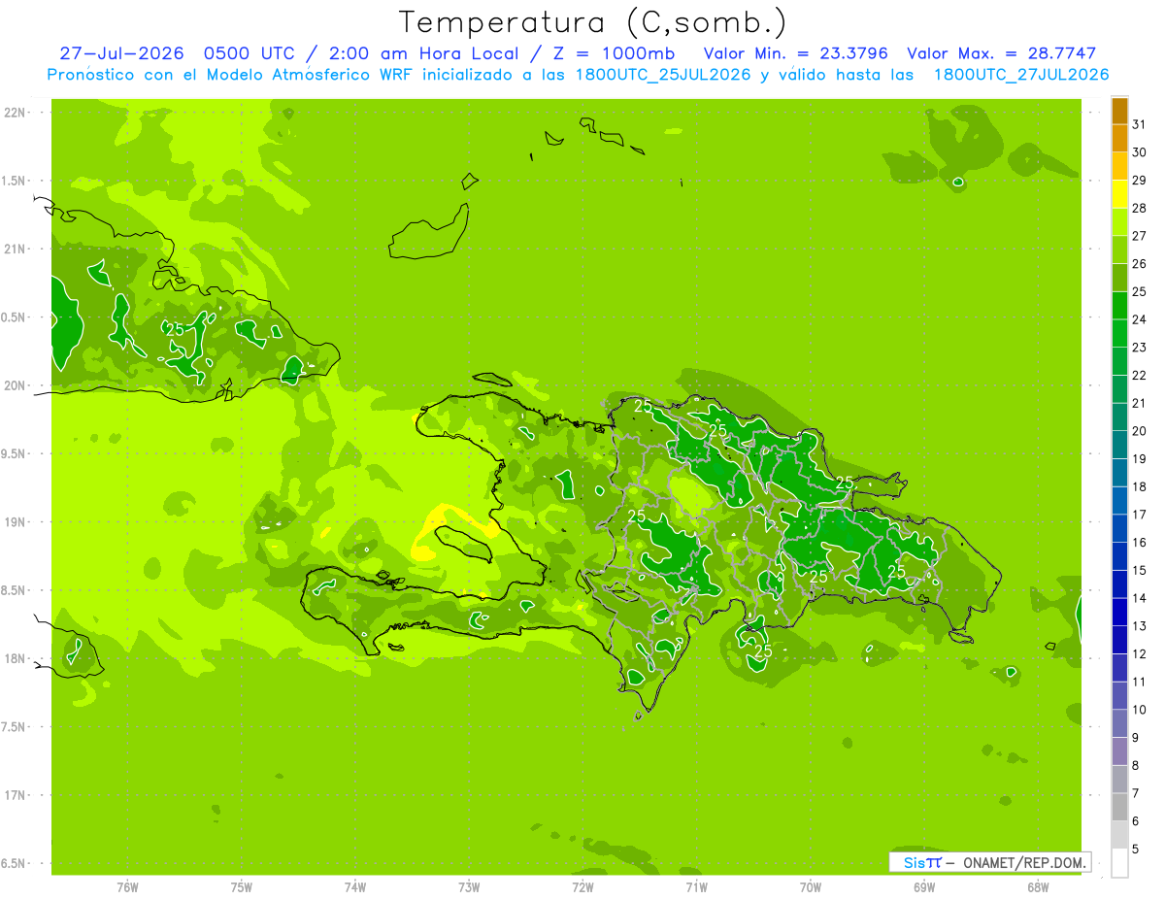Click the longitude label "71W"
Screen dimensions: 1165x900
[696, 887]
